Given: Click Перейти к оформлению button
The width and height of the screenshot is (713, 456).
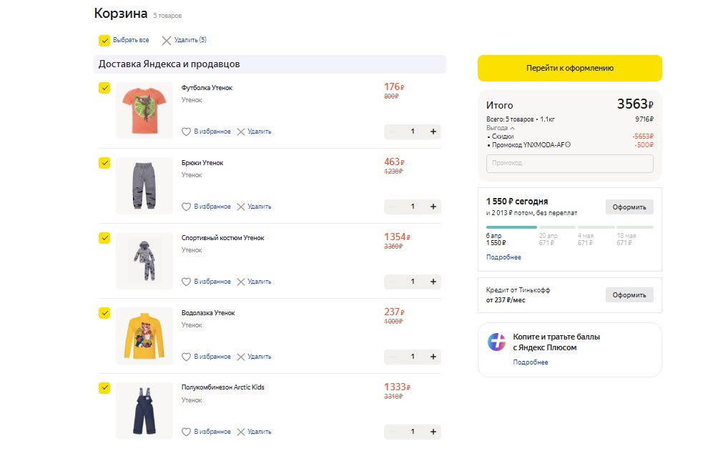Looking at the screenshot, I should [x=569, y=69].
